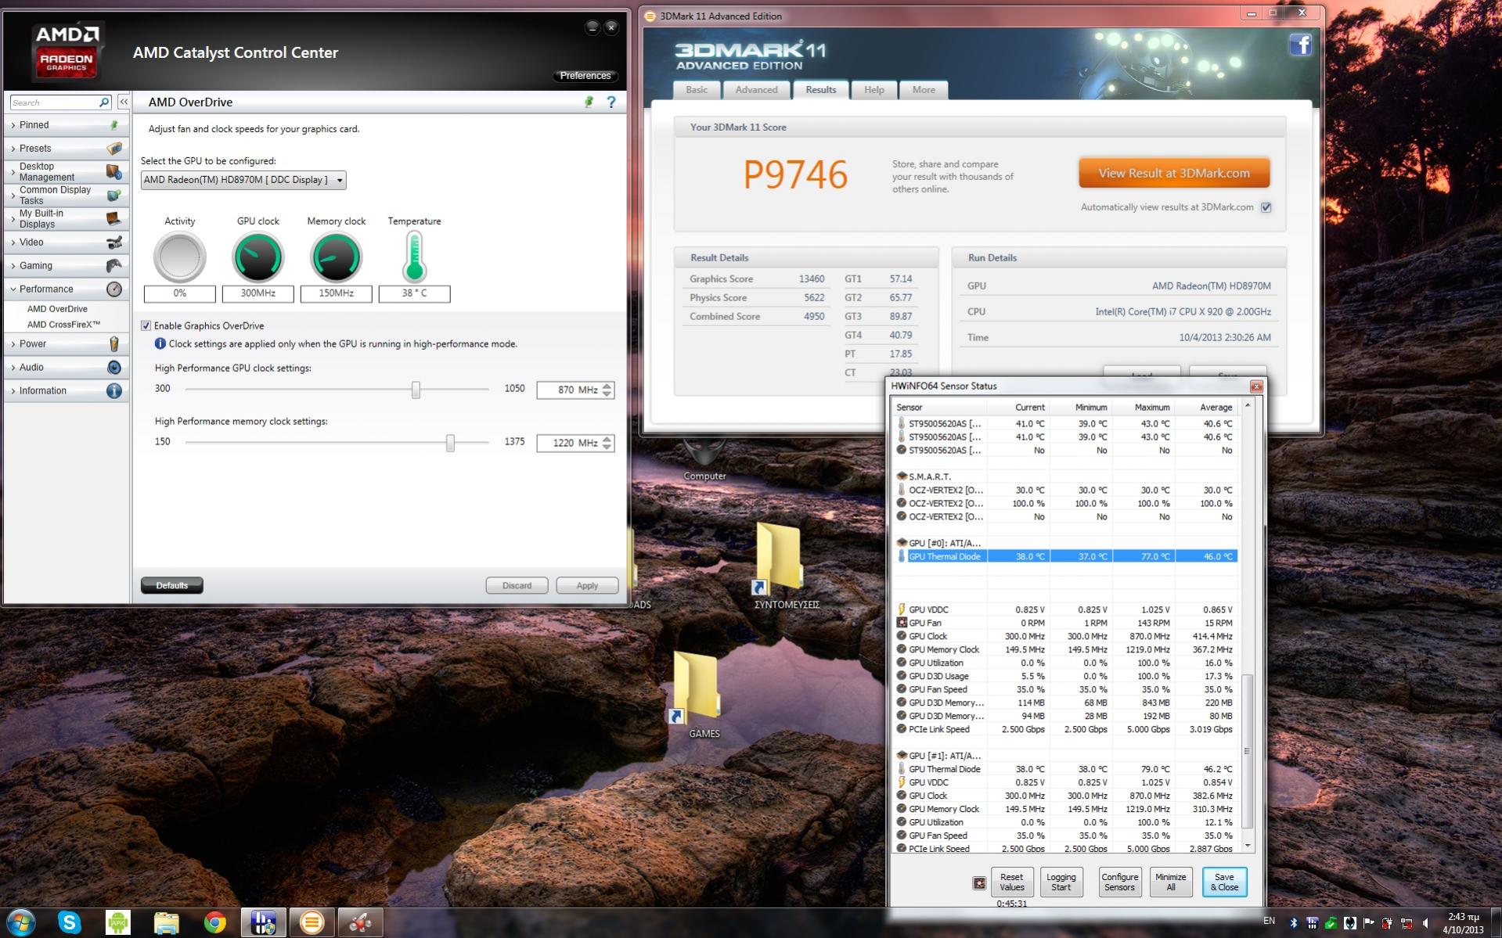Open Skype from the taskbar
This screenshot has height=938, width=1502.
(70, 922)
